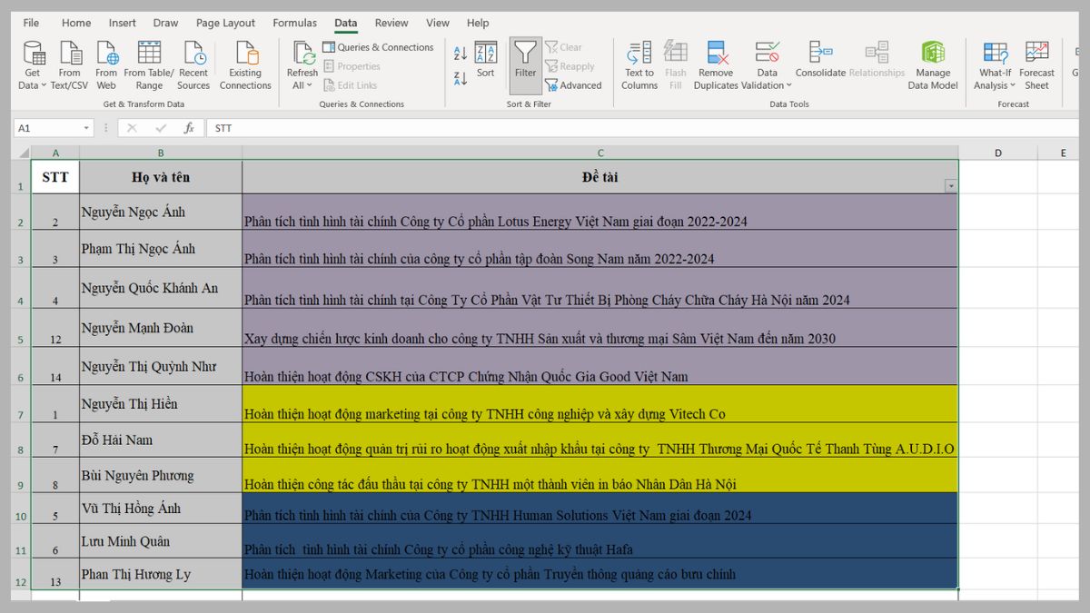This screenshot has width=1090, height=613.
Task: Click the Forecast Sheet icon
Action: [x=1036, y=62]
